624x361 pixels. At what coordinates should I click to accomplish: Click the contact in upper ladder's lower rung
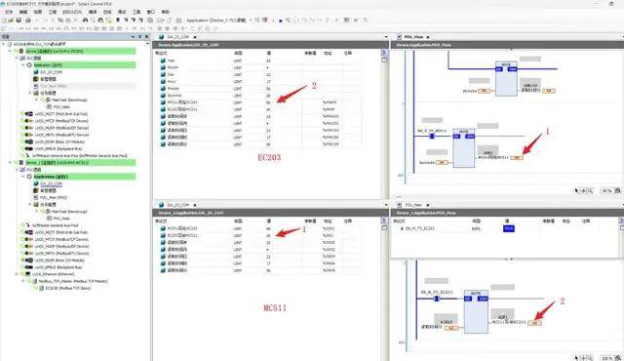coord(432,137)
